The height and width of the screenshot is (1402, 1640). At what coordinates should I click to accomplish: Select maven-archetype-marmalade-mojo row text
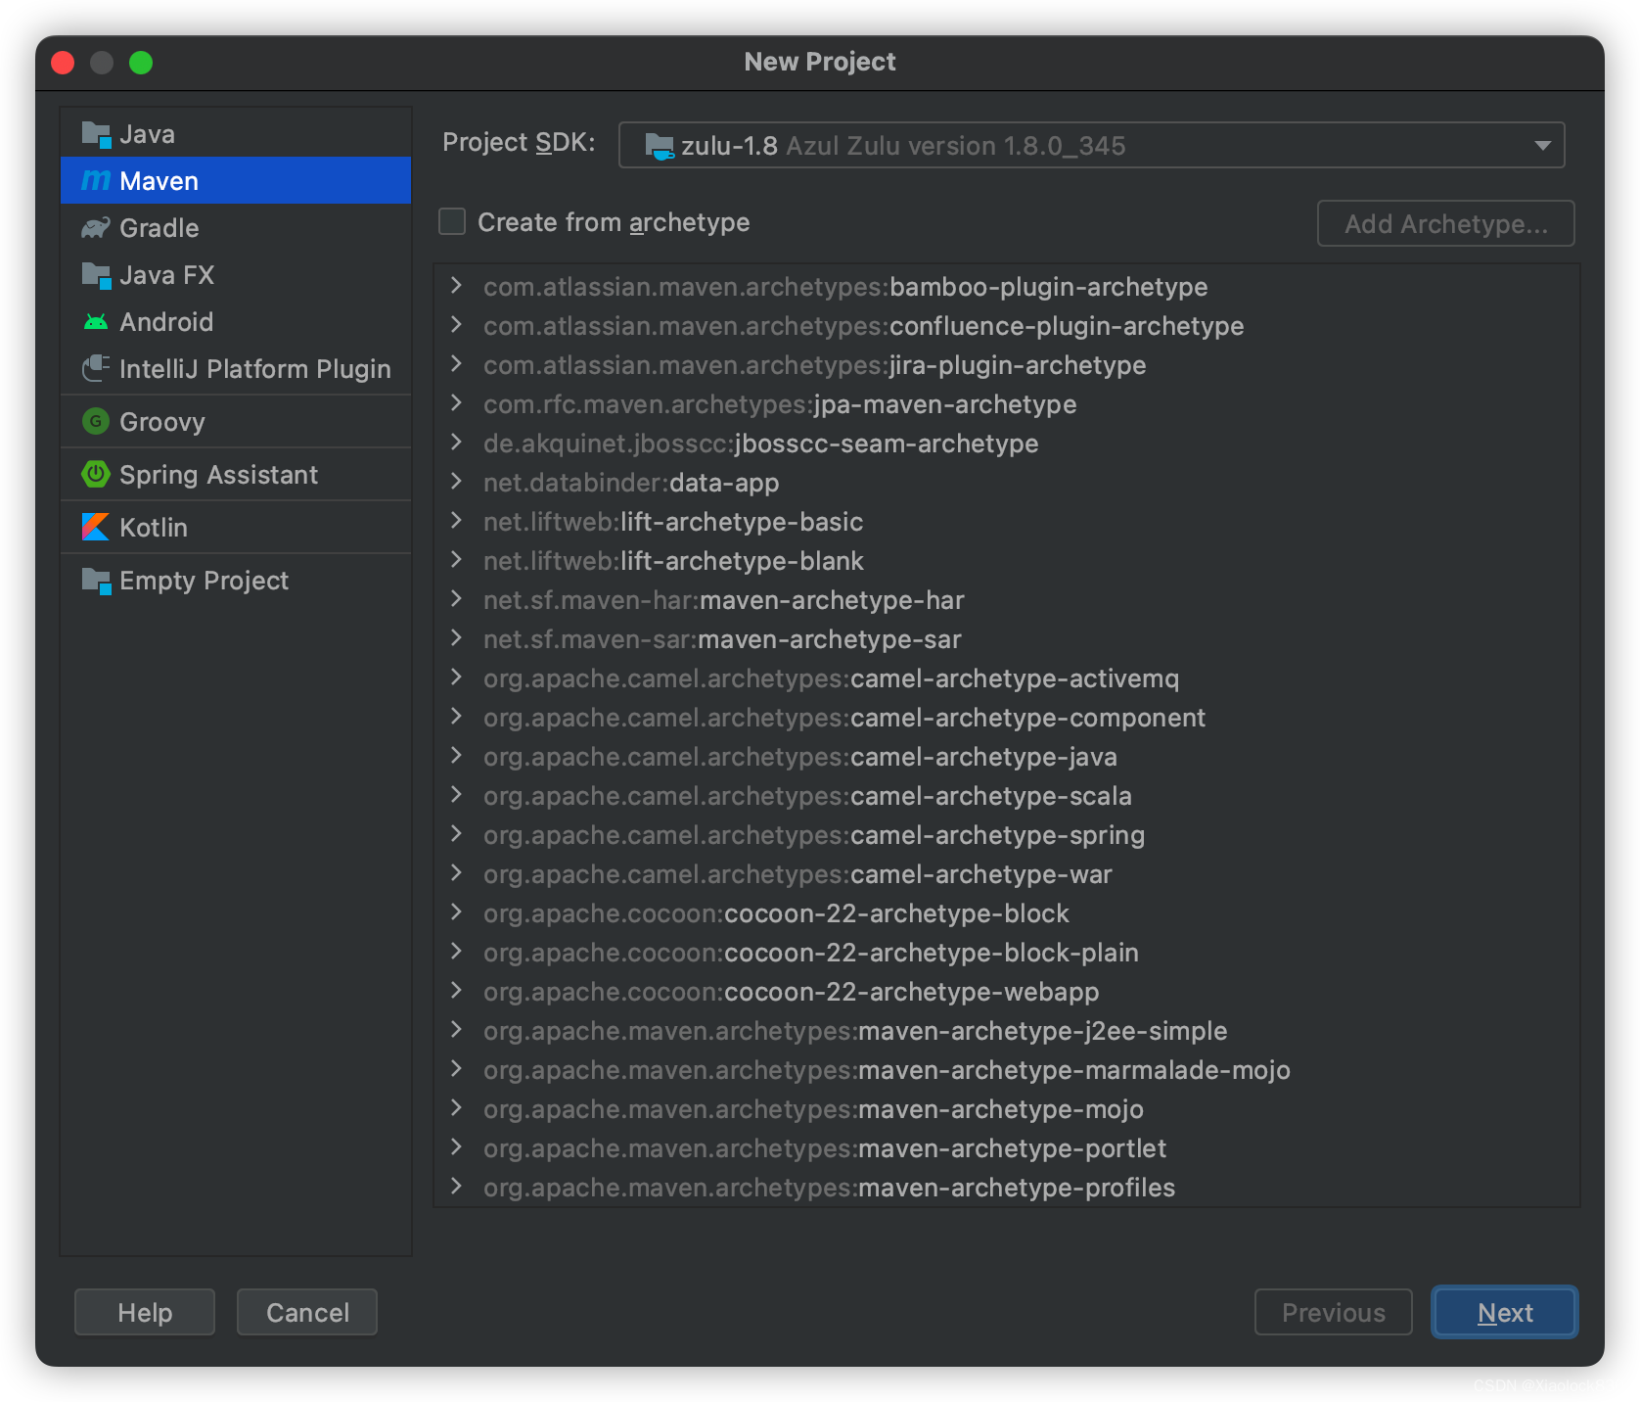[887, 1070]
